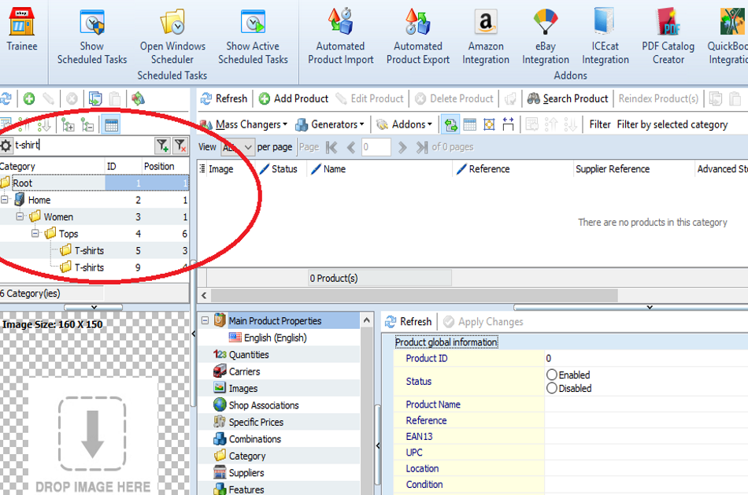Click the drop image here area

pos(93,435)
